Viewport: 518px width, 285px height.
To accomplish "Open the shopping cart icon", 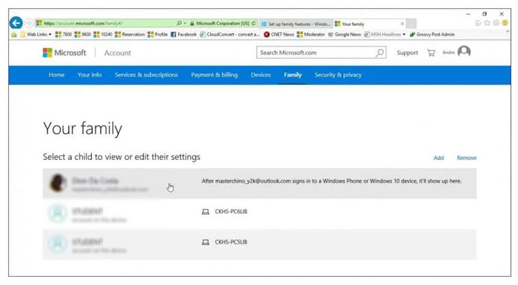I will [431, 53].
